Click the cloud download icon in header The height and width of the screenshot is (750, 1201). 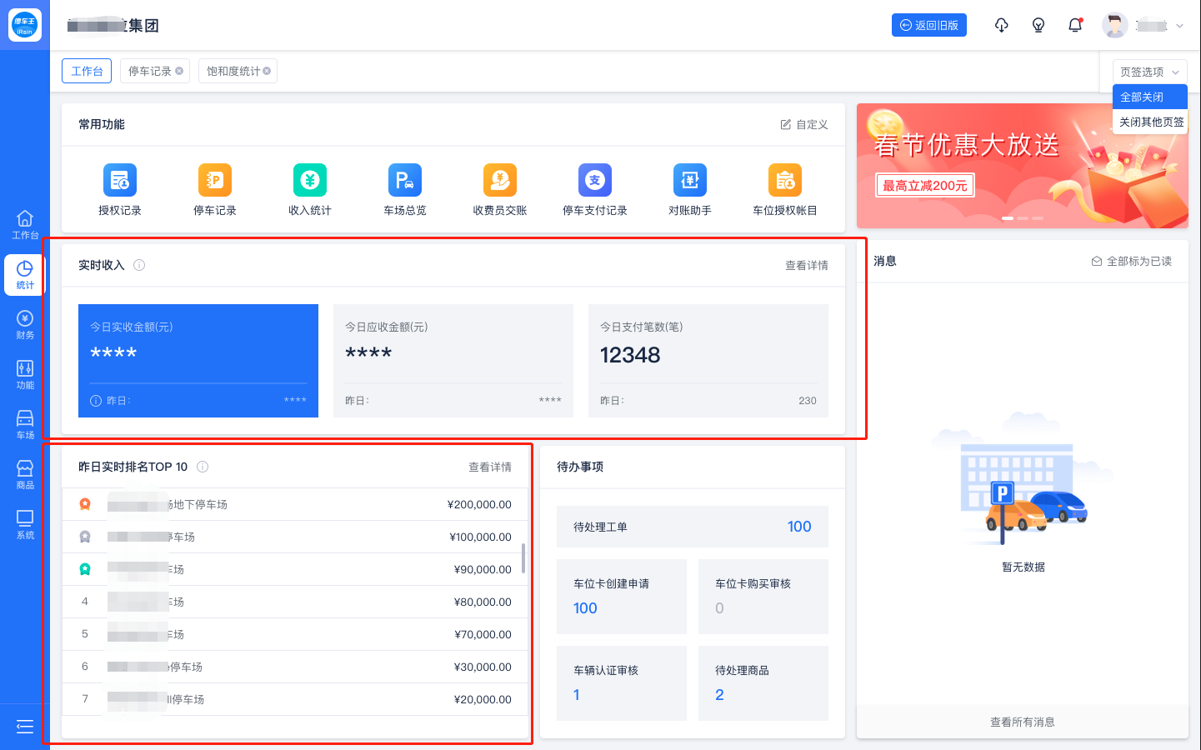pyautogui.click(x=1002, y=25)
